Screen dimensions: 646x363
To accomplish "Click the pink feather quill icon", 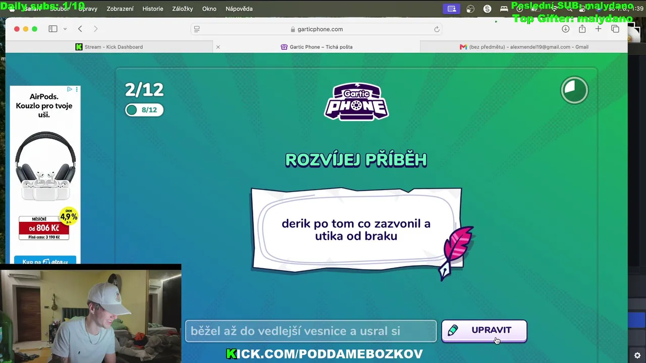I will [x=457, y=253].
